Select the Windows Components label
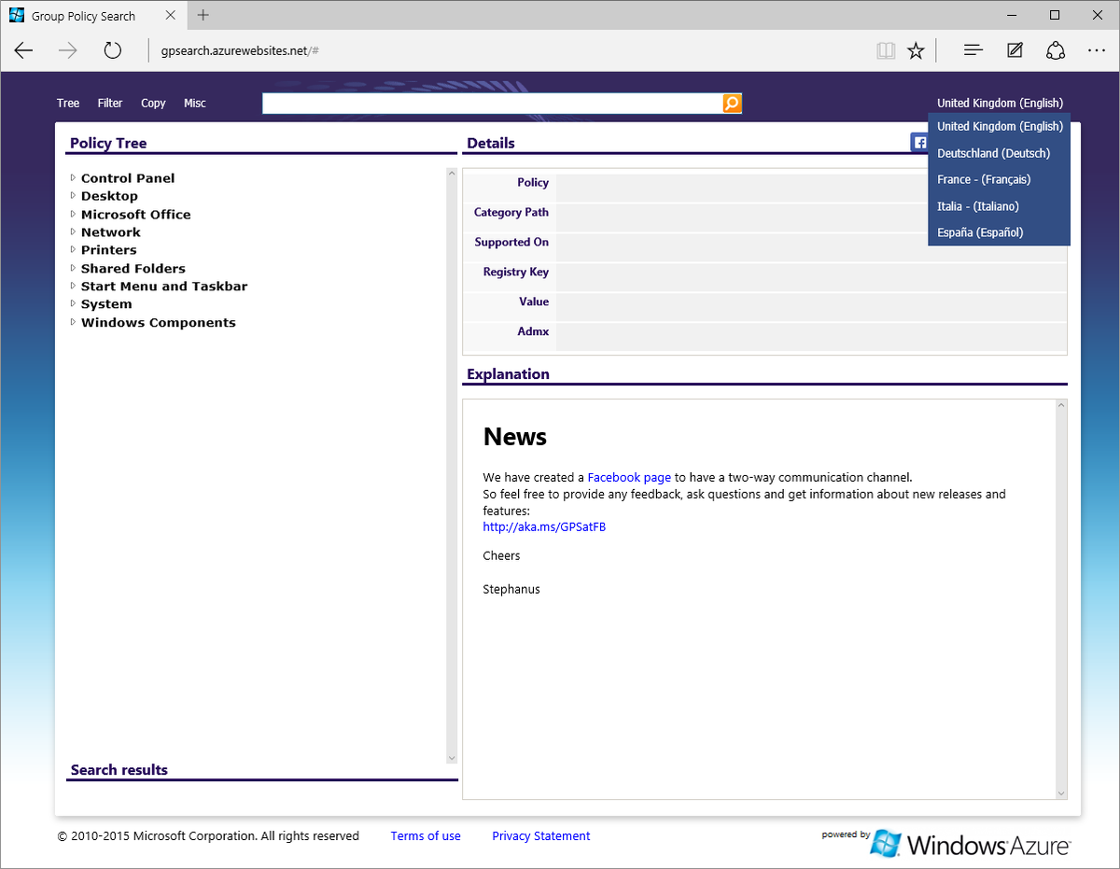The image size is (1120, 869). tap(159, 323)
